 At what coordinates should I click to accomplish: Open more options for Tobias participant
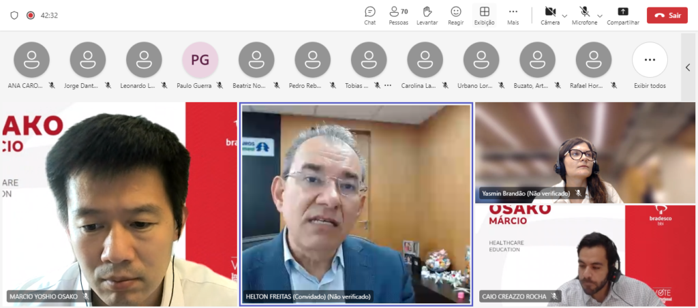(388, 86)
